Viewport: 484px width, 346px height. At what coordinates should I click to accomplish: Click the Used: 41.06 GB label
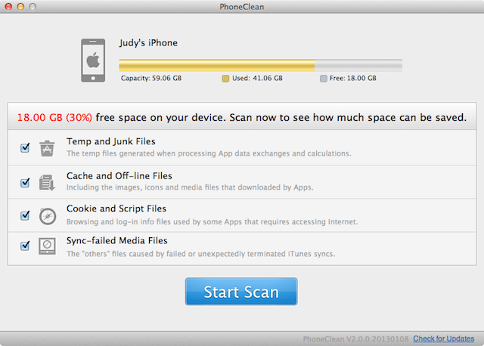point(257,79)
